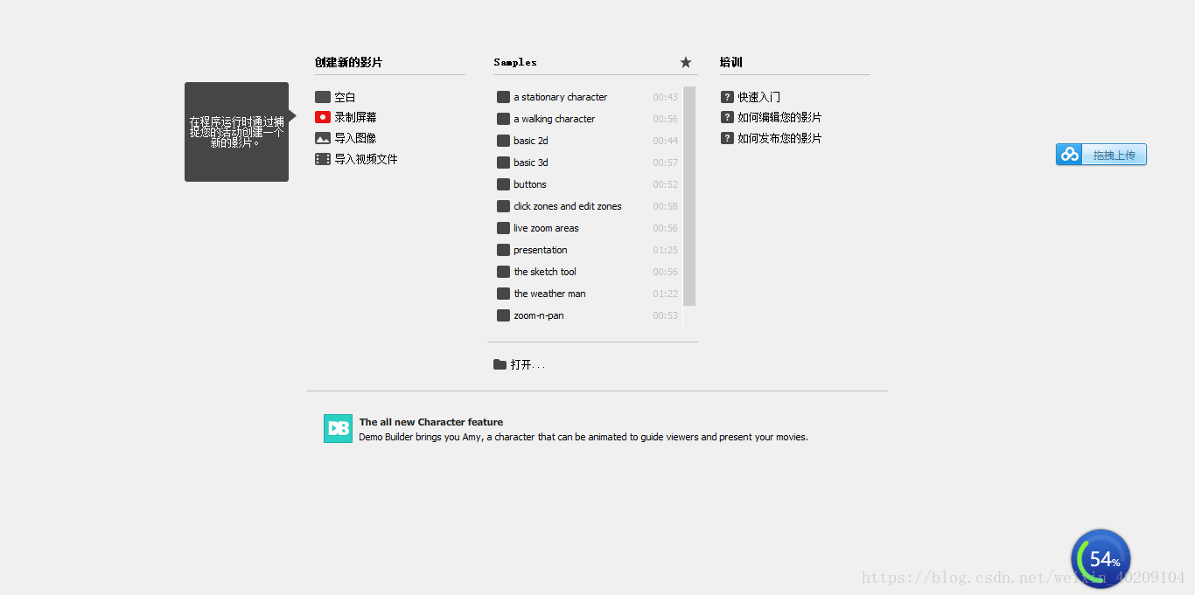1195x595 pixels.
Task: Open tutorial 如何编辑您的影片
Action: tap(779, 117)
